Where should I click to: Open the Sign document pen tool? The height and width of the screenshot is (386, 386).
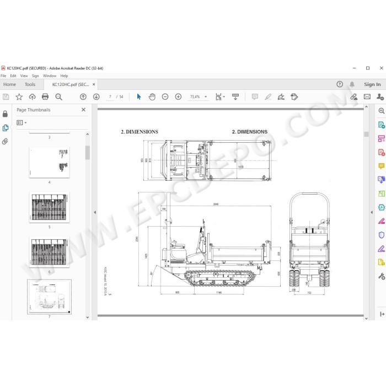[281, 96]
